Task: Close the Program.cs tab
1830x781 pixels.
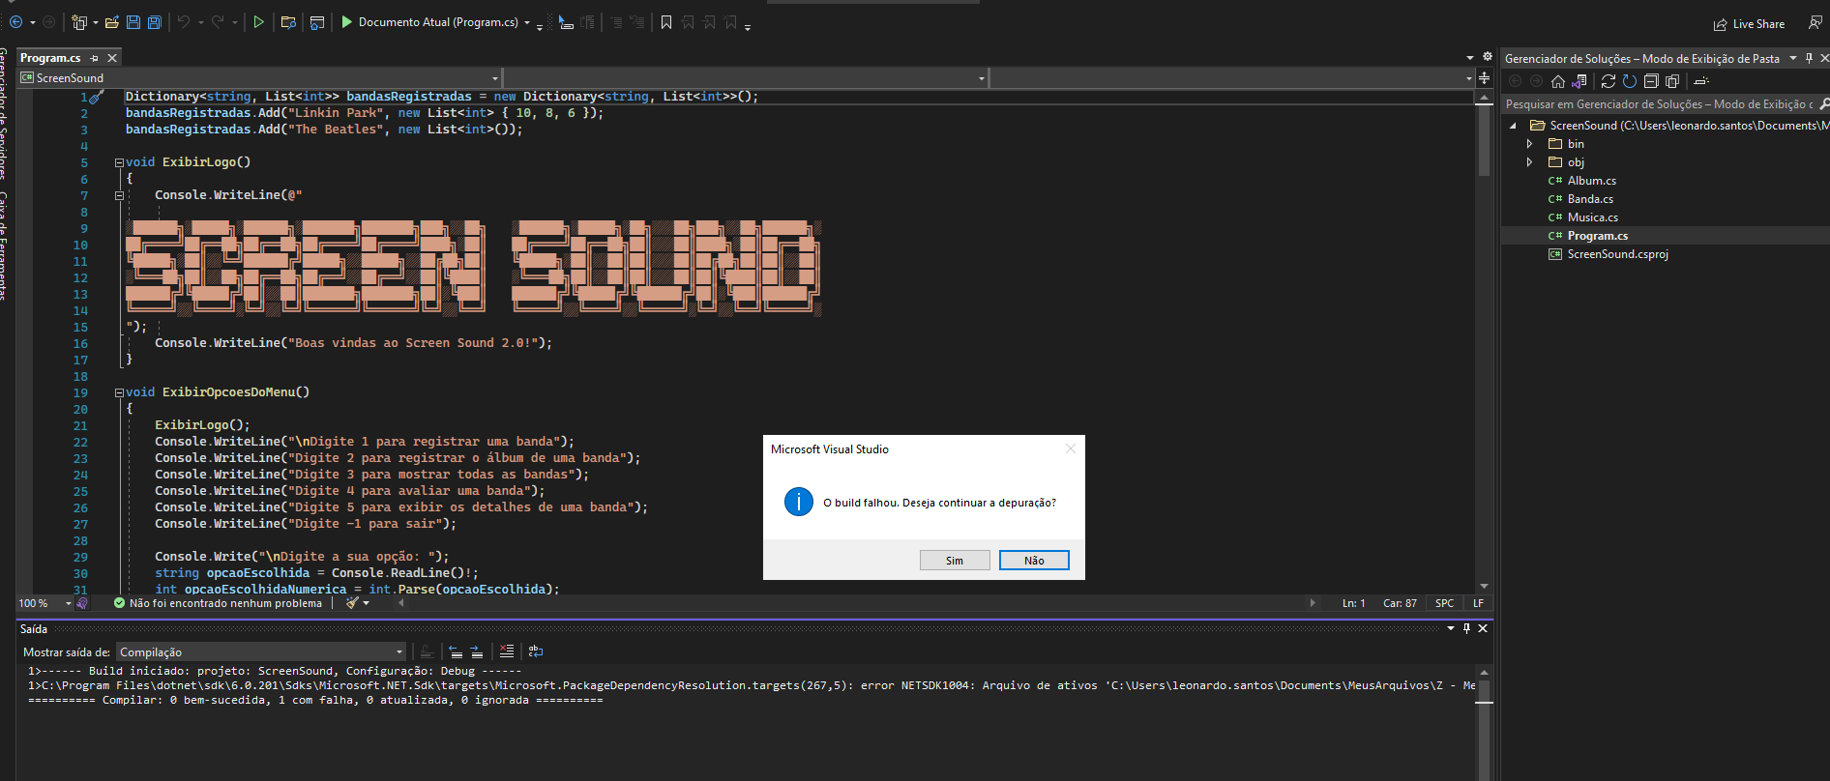Action: coord(112,58)
